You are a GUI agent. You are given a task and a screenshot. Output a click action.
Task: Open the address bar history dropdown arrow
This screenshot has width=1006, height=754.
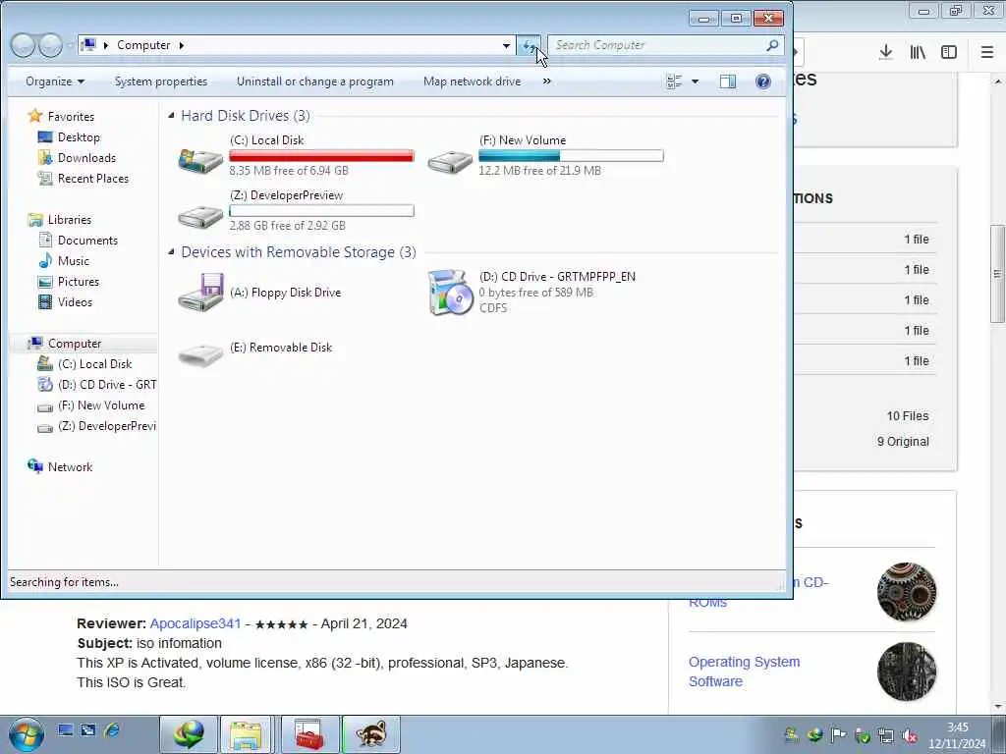click(506, 45)
